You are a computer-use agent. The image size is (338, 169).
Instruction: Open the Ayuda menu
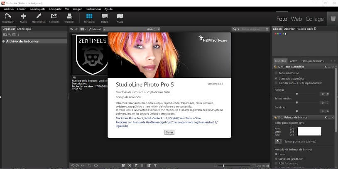108,9
